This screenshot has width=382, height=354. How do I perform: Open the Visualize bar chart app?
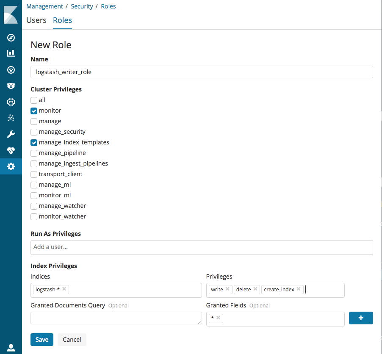pyautogui.click(x=11, y=53)
